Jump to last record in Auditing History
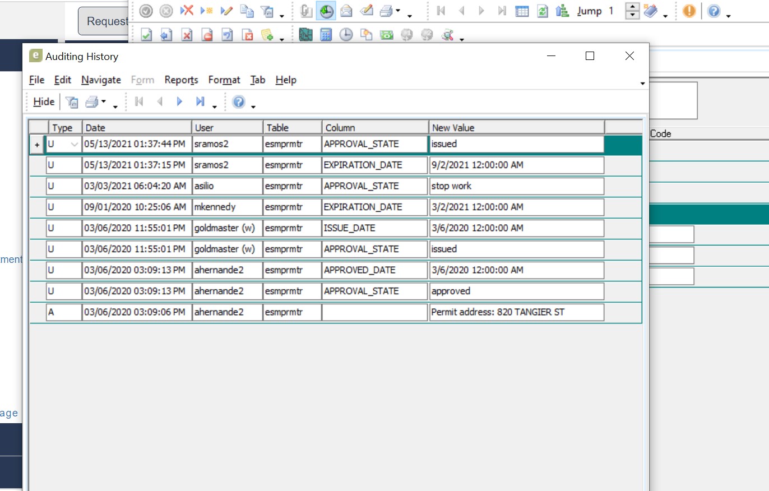Screen dimensions: 769x491 click(200, 101)
